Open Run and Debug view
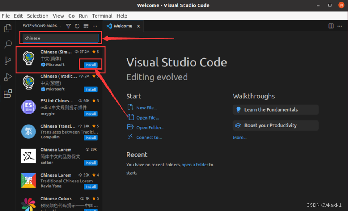 (8, 77)
